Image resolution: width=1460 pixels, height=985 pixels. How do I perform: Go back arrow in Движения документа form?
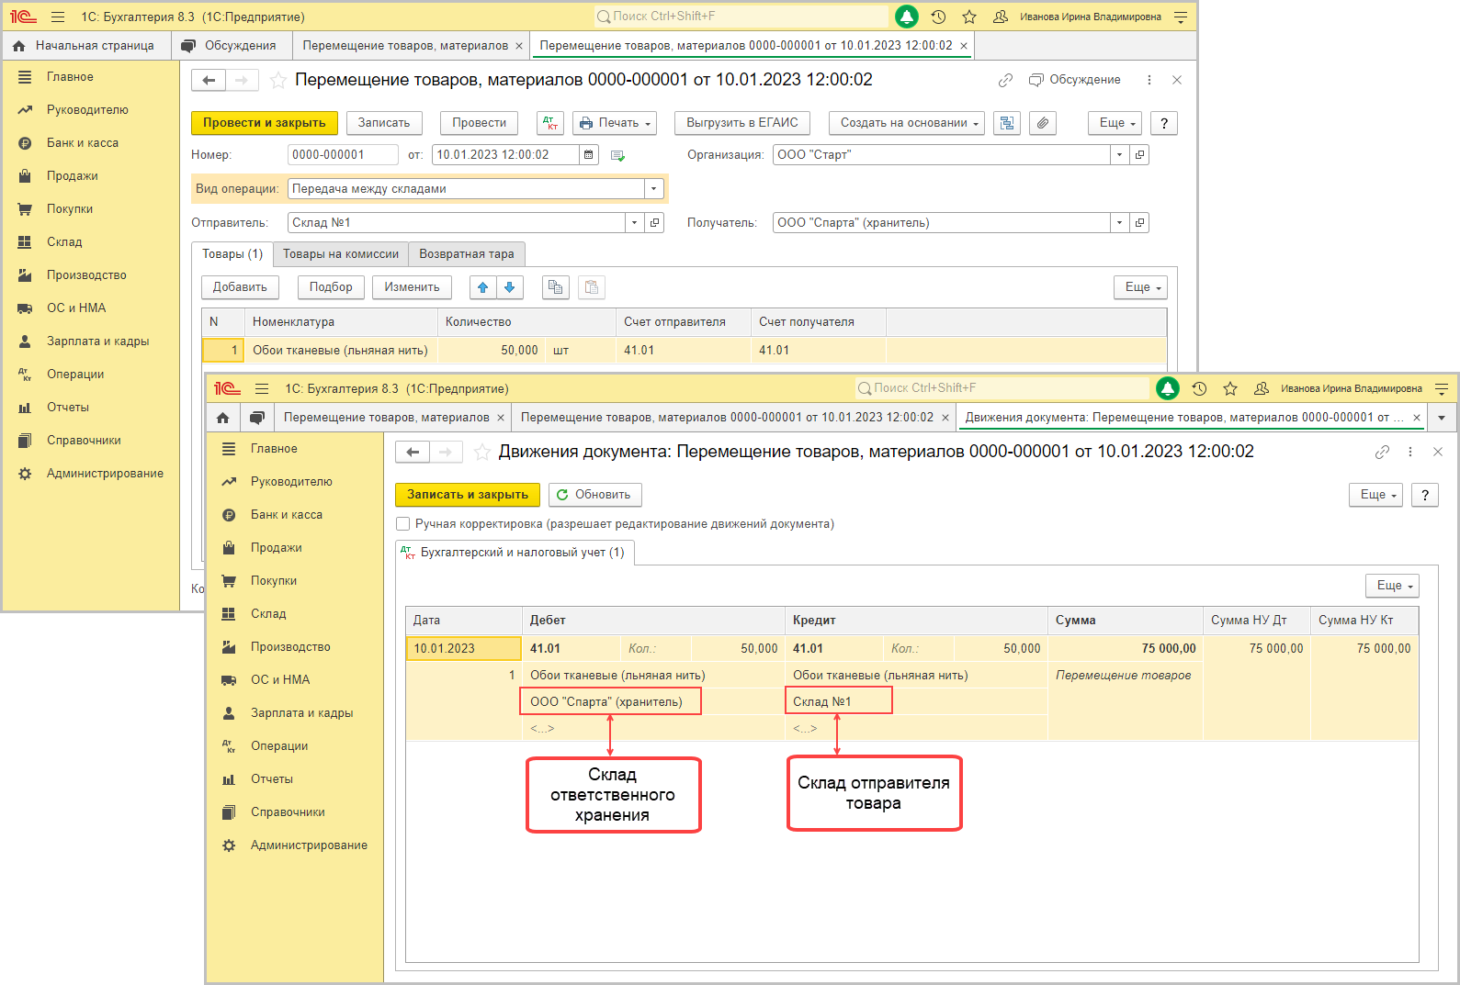point(413,452)
